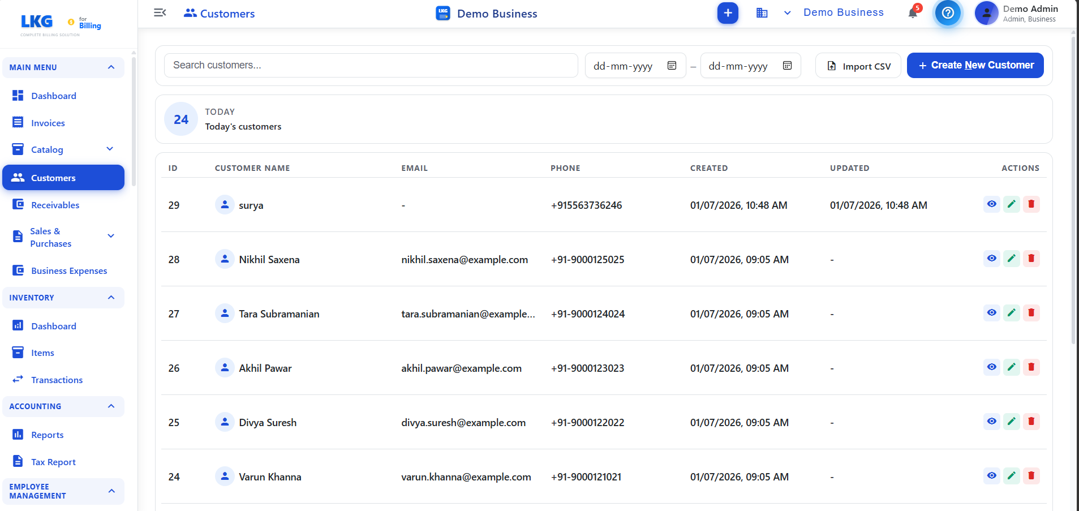The width and height of the screenshot is (1079, 511).
Task: View Nikhil Saxena with the eye icon
Action: 992,259
